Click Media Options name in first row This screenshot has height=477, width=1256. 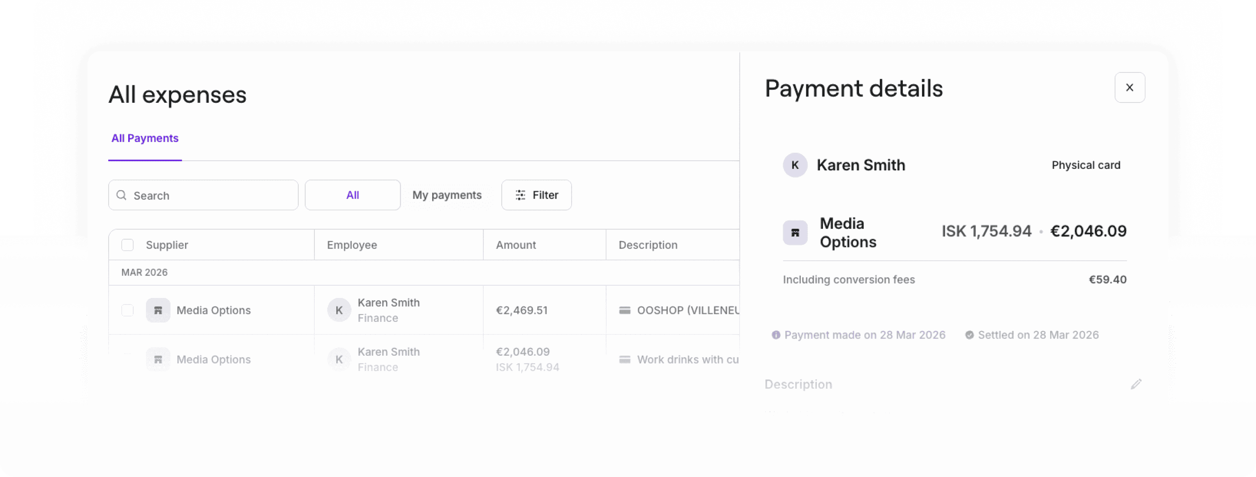point(213,310)
